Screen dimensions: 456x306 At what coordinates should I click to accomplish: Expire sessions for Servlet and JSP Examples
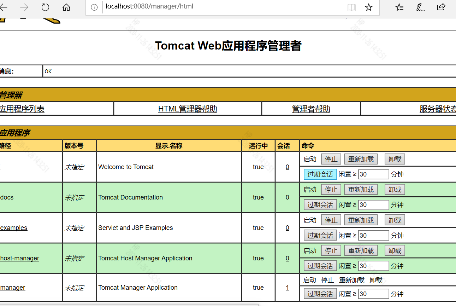(320, 235)
